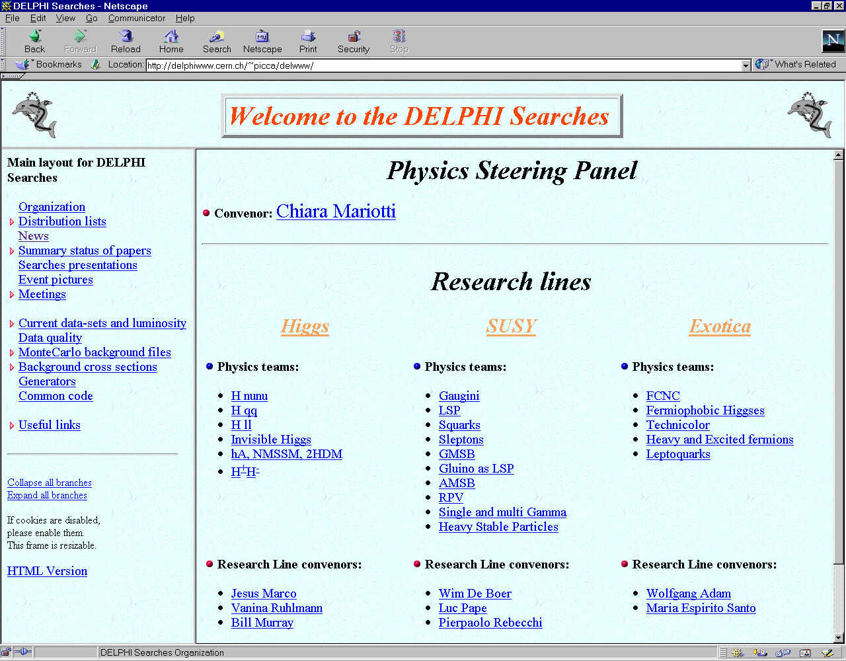The width and height of the screenshot is (846, 661).
Task: Click the Back arrow icon
Action: 34,36
